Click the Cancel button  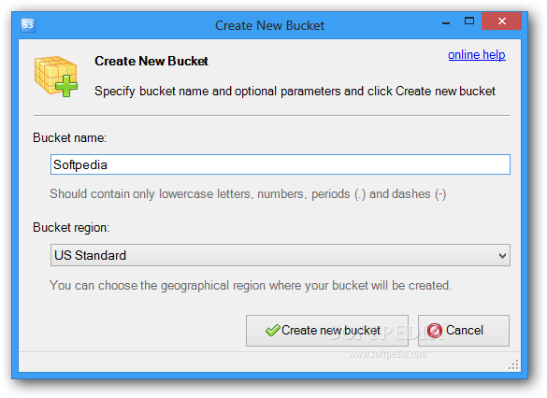click(463, 331)
